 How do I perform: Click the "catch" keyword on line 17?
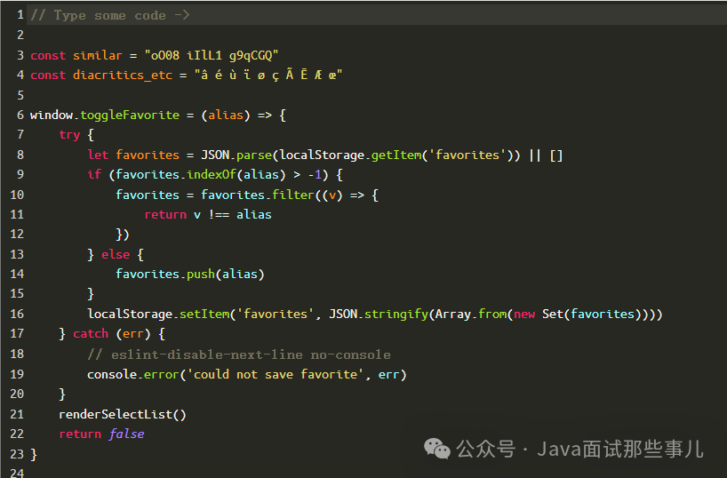(91, 333)
